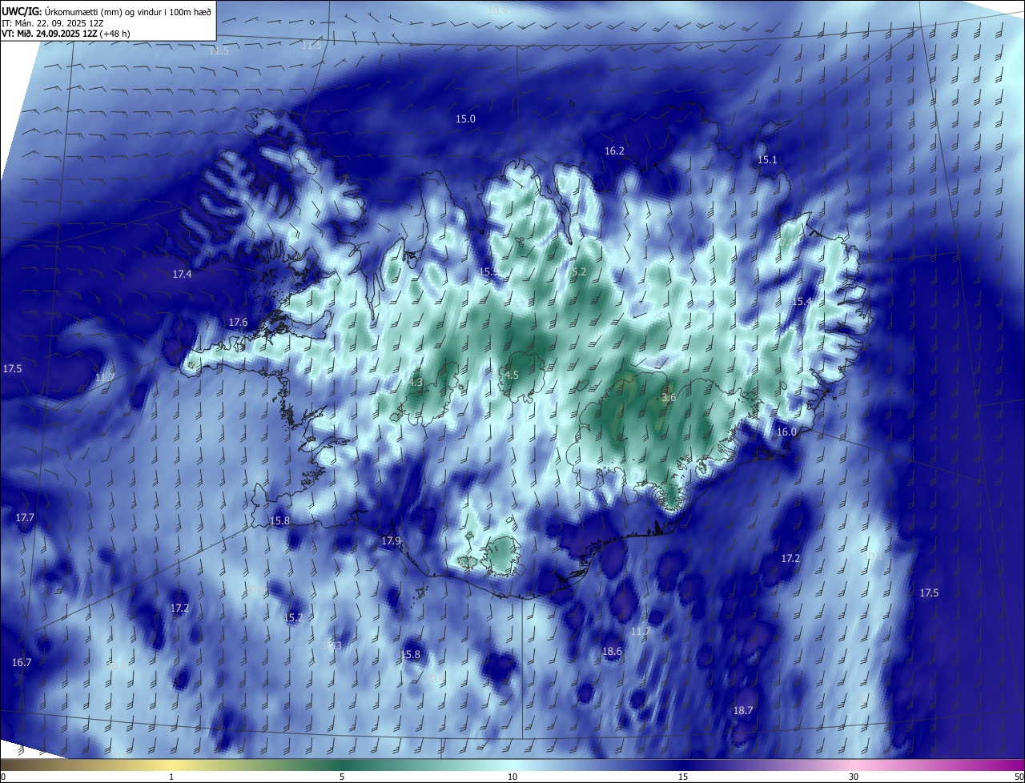Click the 18.6 value on the map

click(x=612, y=652)
